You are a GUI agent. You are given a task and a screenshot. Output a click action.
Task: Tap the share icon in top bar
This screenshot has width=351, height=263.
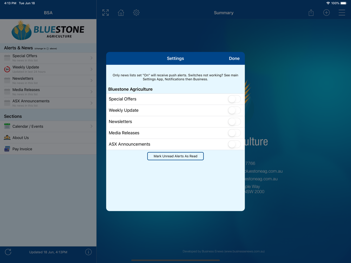click(311, 13)
